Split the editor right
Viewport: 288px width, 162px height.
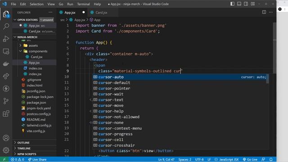264,12
